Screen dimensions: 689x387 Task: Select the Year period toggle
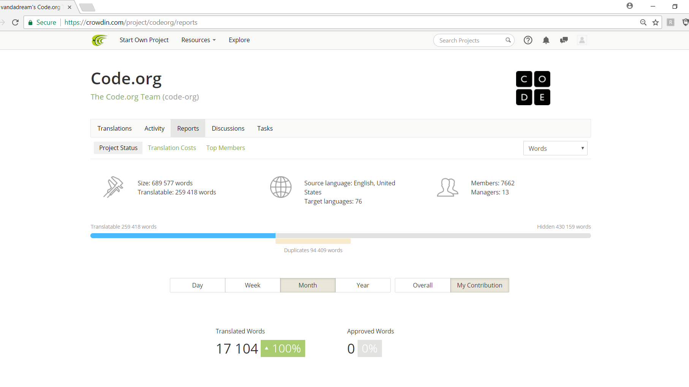363,285
